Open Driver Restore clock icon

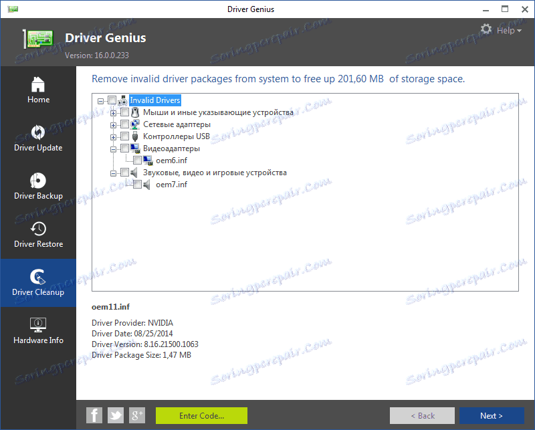coord(38,229)
